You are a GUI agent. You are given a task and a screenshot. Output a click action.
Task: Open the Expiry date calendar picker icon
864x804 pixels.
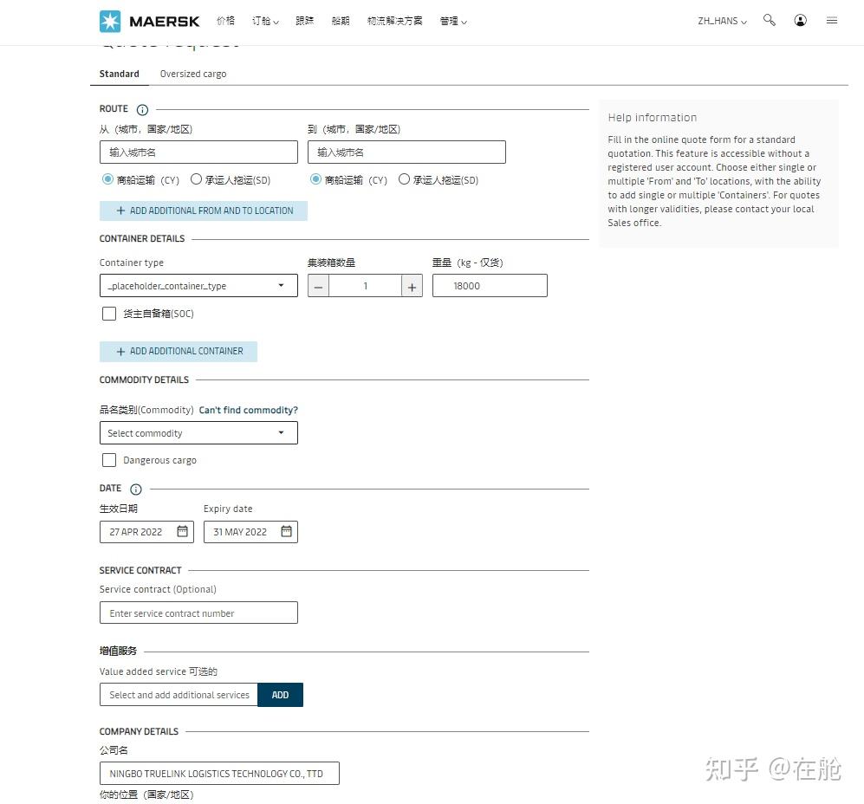[x=285, y=531]
